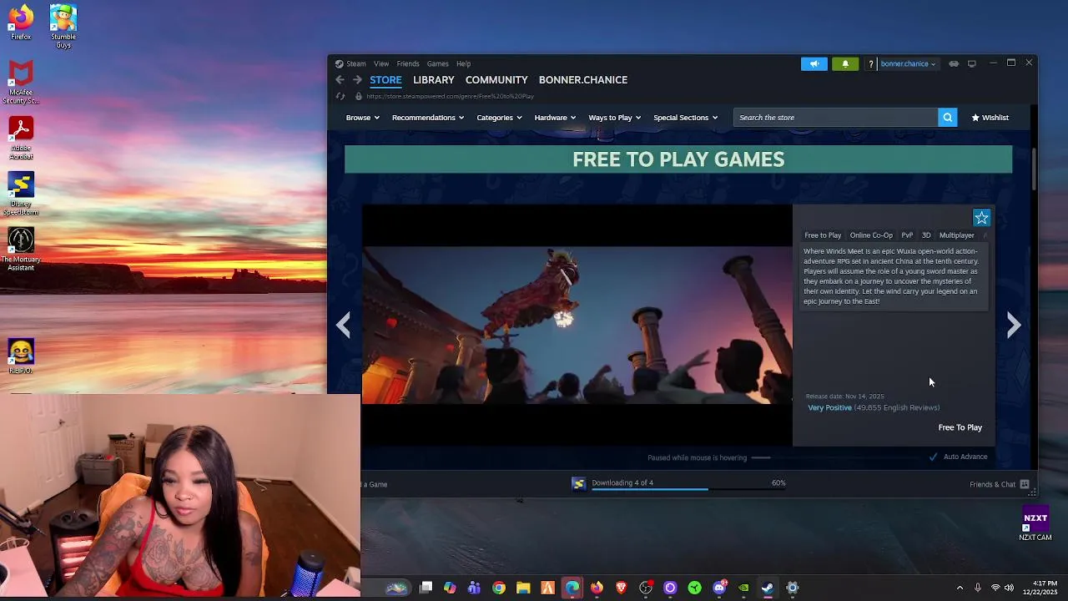Open Discord from the taskbar
Viewport: 1068px width, 601px height.
coord(719,588)
